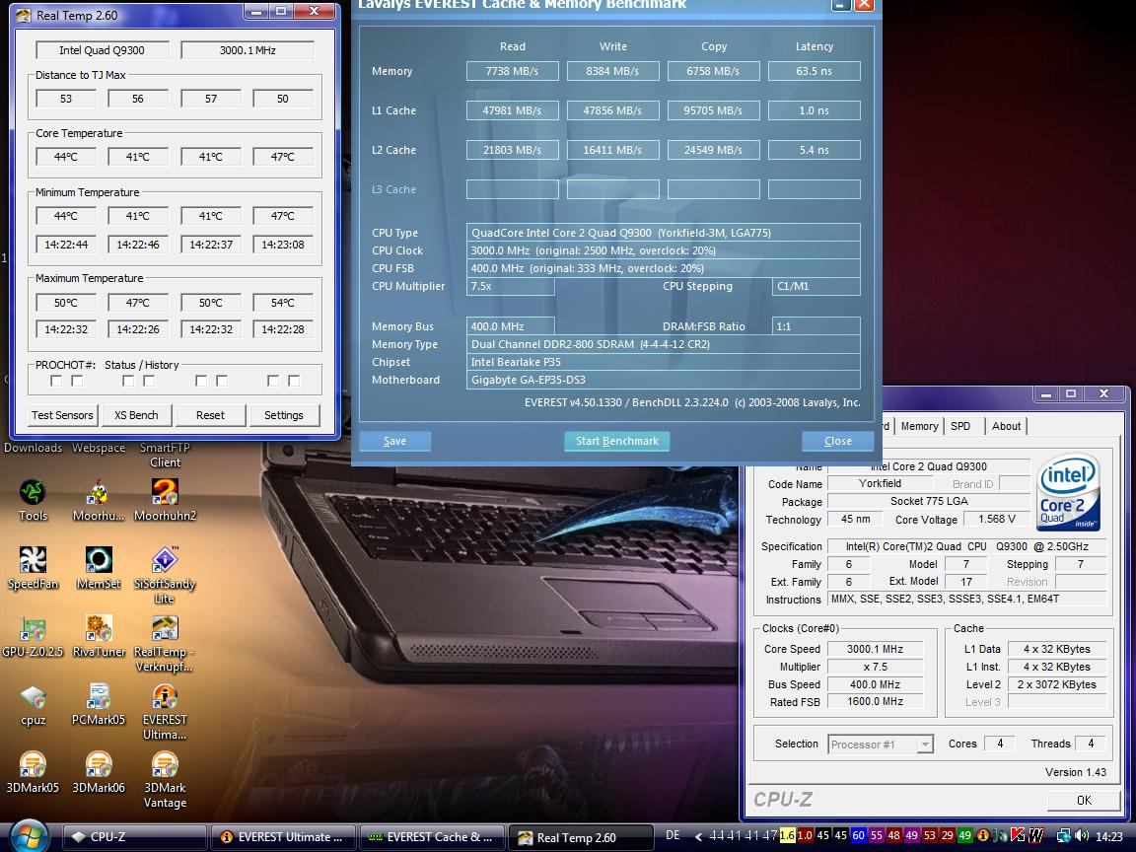1136x852 pixels.
Task: Switch to EVEREST Ultimate on the taskbar
Action: pos(283,837)
